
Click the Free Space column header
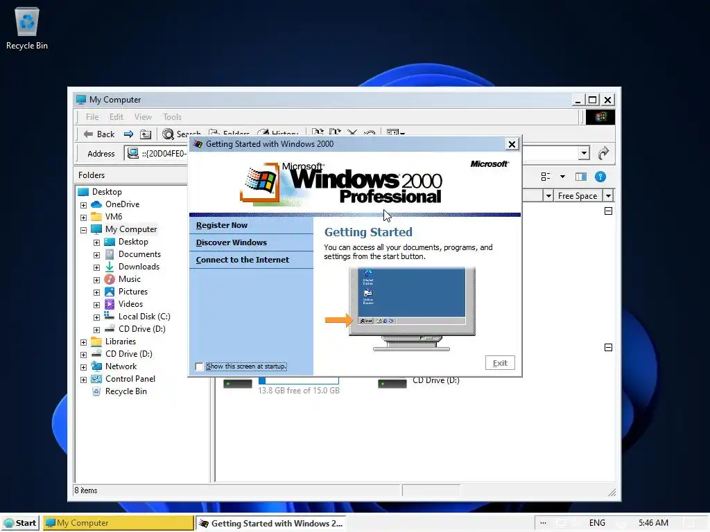(578, 196)
